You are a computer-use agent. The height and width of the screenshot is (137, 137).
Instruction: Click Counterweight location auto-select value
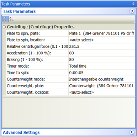click(102, 92)
